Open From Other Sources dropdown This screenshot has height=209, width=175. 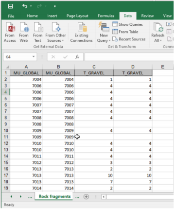pyautogui.click(x=55, y=32)
